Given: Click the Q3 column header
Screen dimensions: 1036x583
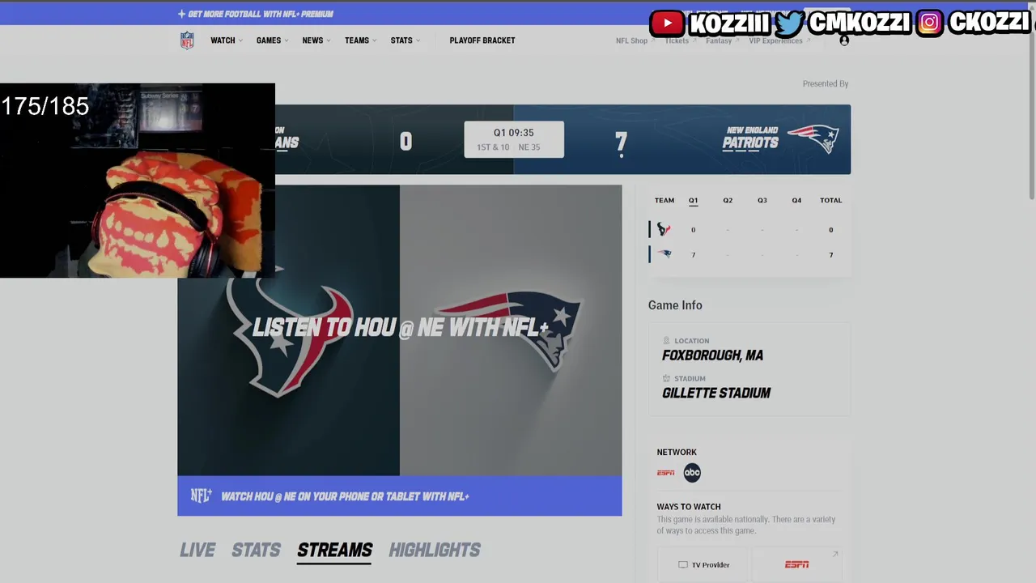Looking at the screenshot, I should [762, 200].
